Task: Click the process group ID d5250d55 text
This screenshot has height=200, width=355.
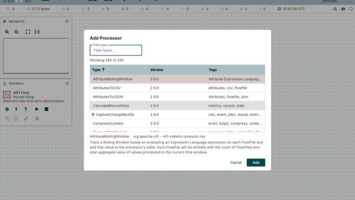Action: click(x=33, y=101)
